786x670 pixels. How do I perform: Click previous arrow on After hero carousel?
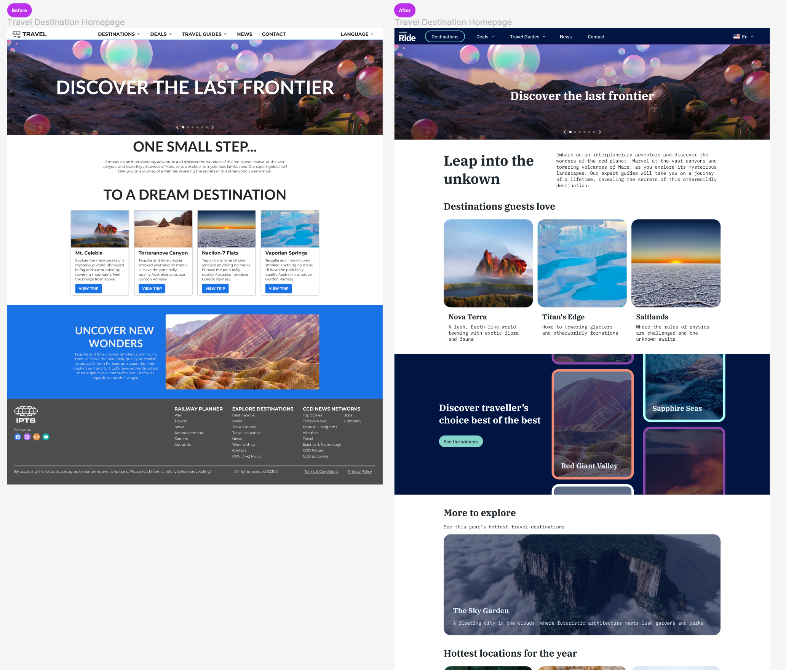(564, 132)
